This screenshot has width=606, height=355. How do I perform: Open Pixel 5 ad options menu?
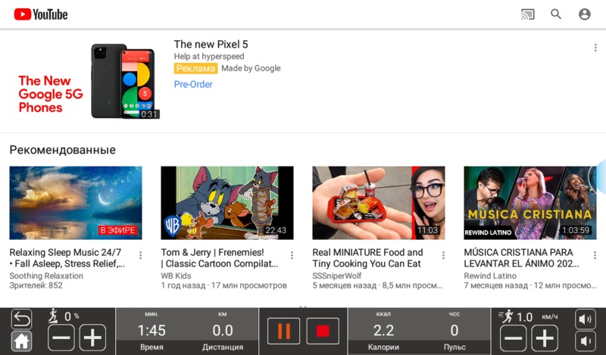coord(595,48)
